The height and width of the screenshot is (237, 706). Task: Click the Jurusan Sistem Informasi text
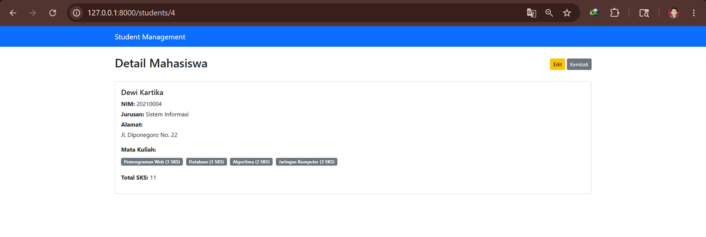pyautogui.click(x=155, y=114)
